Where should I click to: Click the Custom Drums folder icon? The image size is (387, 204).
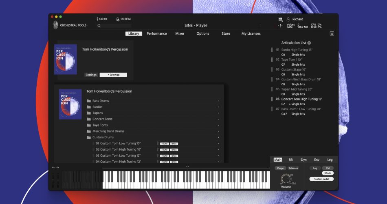pyautogui.click(x=89, y=137)
